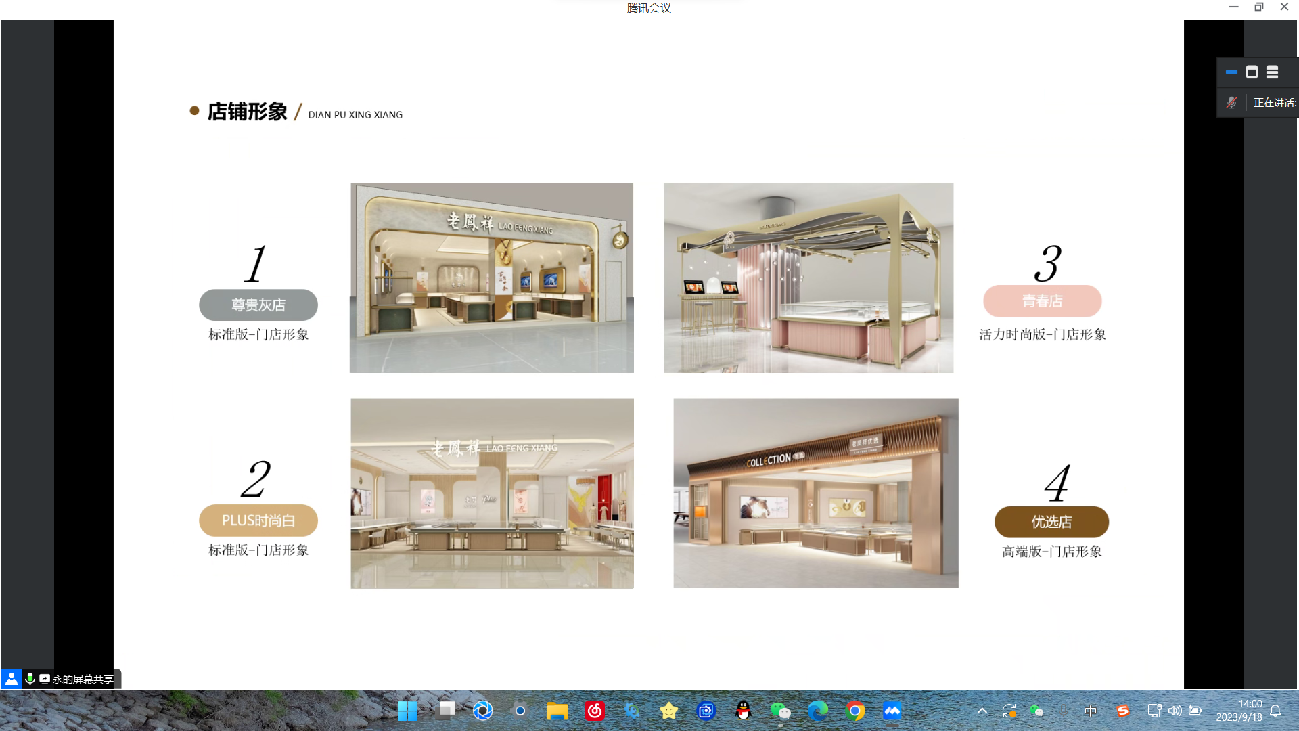Open NetEase Cloud Music from taskbar

pyautogui.click(x=594, y=711)
